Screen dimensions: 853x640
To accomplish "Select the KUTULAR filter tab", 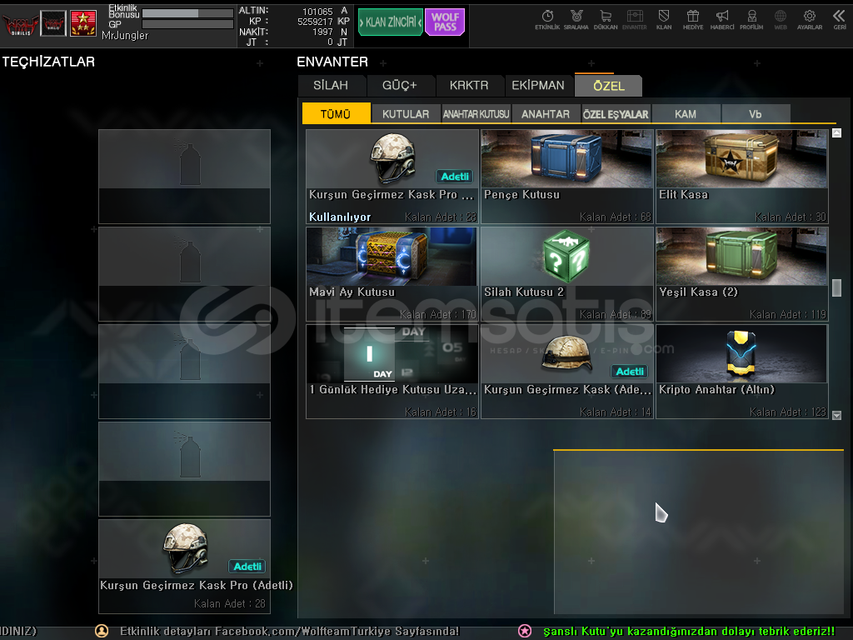I will point(406,114).
